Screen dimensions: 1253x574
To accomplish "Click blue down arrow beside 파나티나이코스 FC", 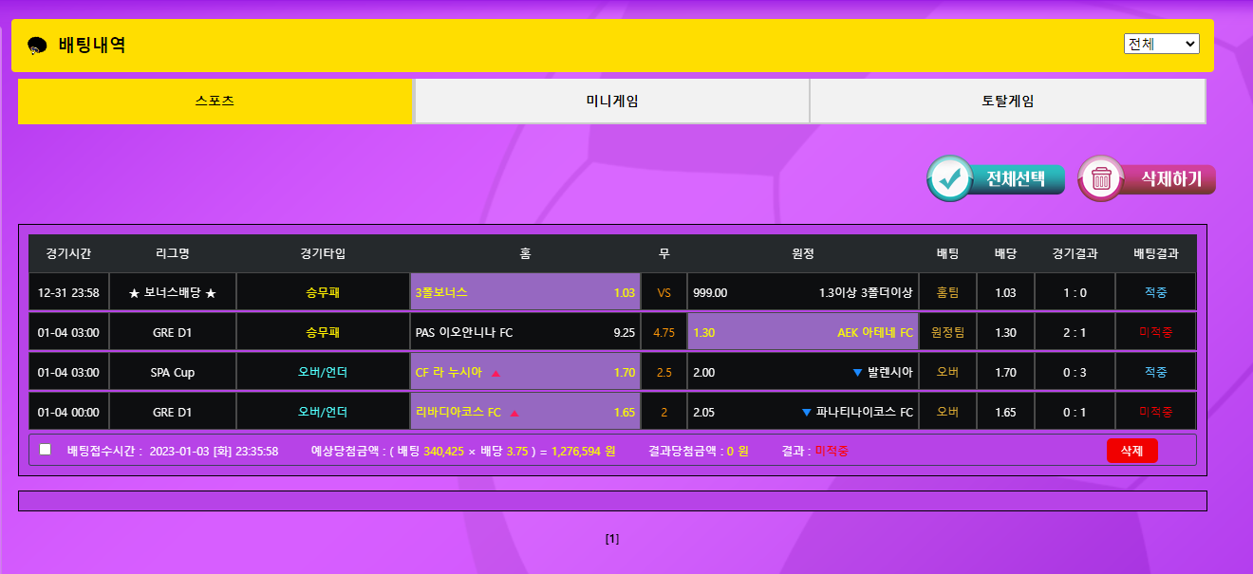I will pyautogui.click(x=807, y=413).
